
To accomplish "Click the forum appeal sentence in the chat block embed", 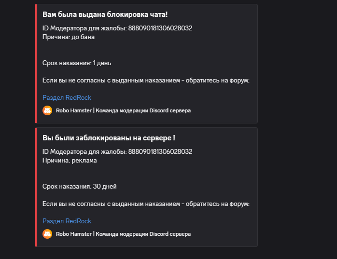I will (x=145, y=81).
